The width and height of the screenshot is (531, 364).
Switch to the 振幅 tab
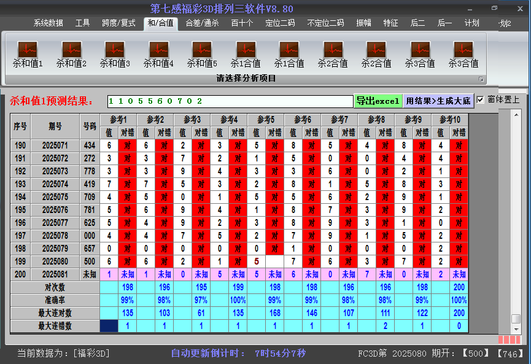pos(363,23)
